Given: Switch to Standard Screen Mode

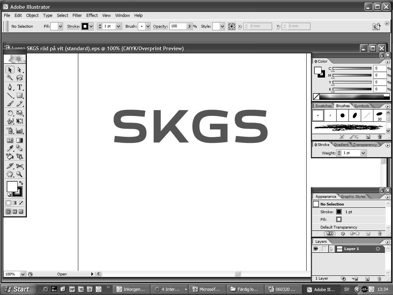Looking at the screenshot, I should click(8, 212).
